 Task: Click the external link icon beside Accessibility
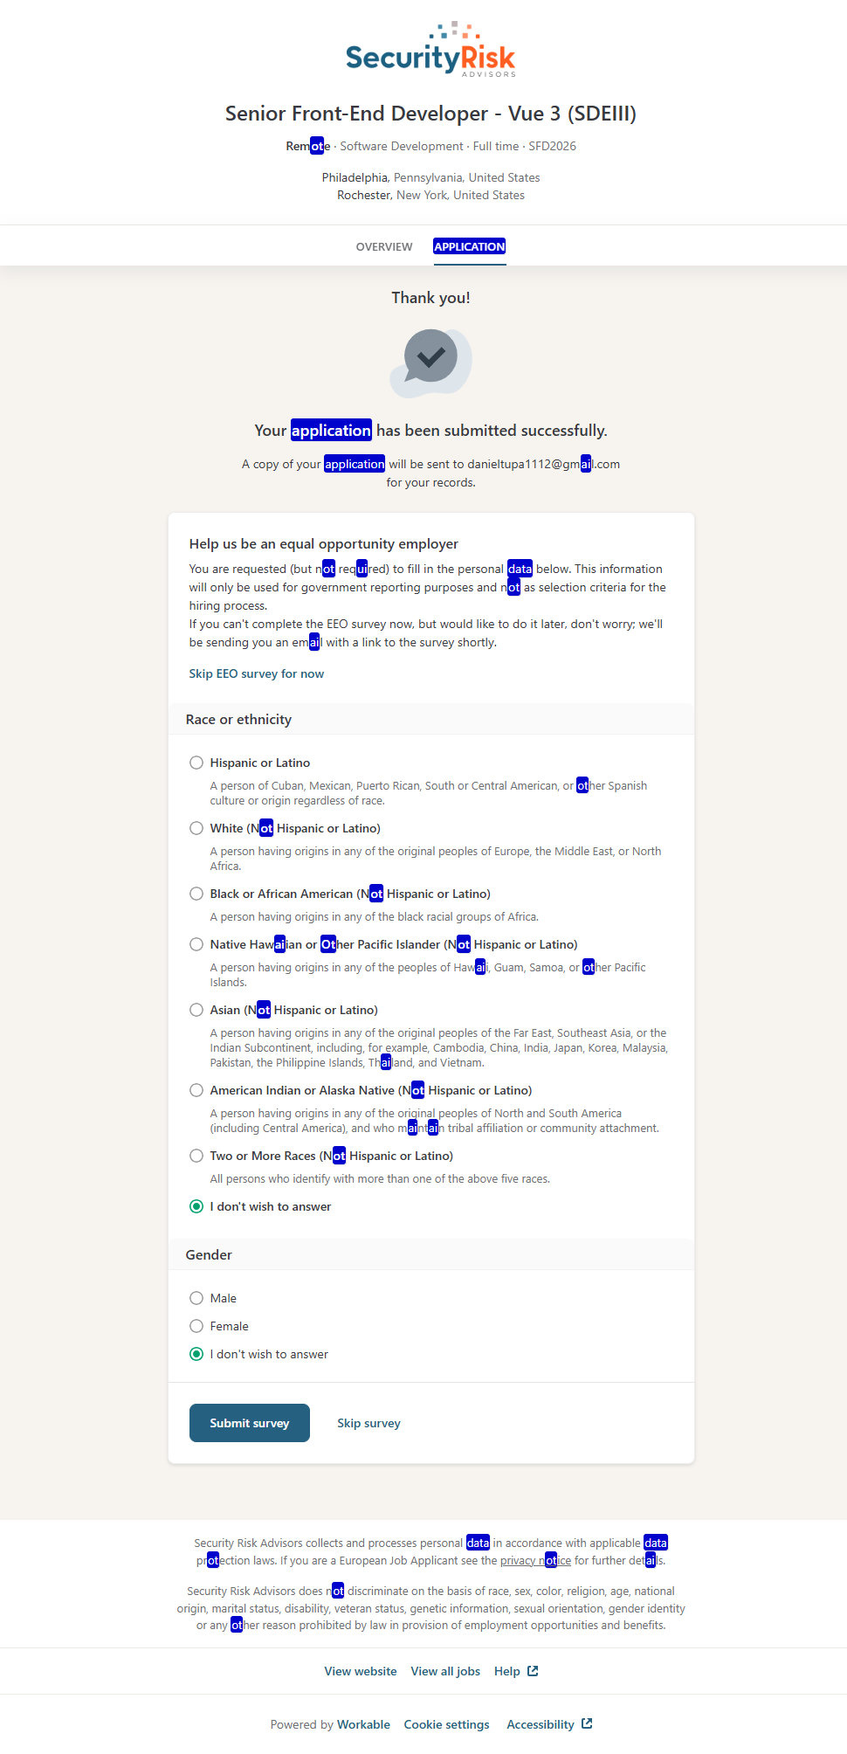click(x=587, y=1723)
